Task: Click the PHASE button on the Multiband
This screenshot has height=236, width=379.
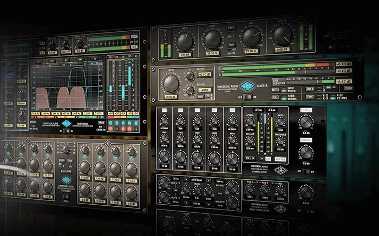Action: 101,123
